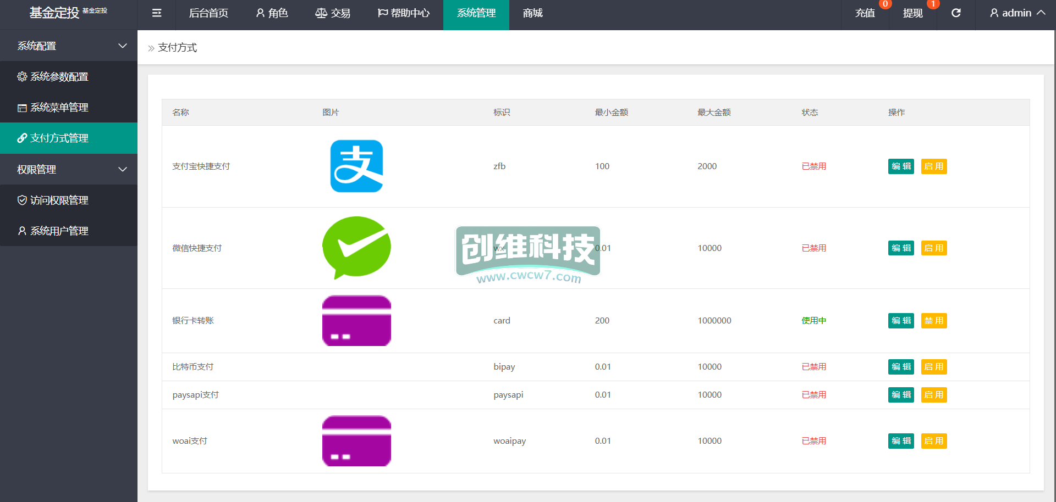
Task: Click the refresh icon in top bar
Action: [x=956, y=13]
